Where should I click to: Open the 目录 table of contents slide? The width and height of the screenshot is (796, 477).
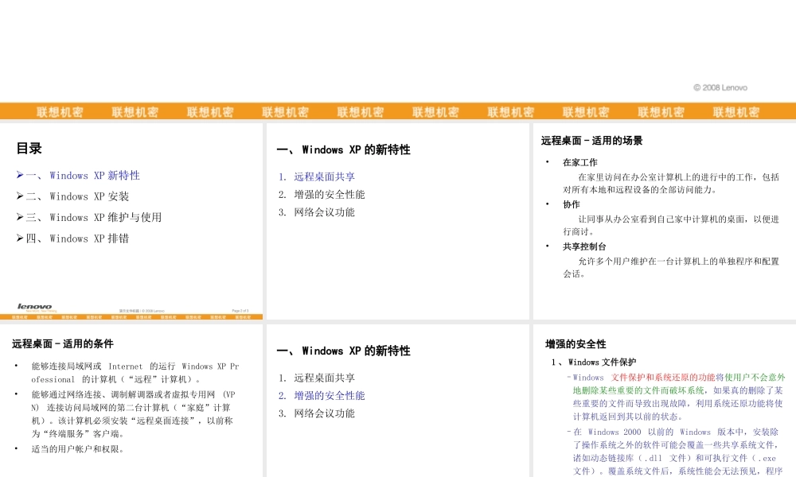click(131, 222)
